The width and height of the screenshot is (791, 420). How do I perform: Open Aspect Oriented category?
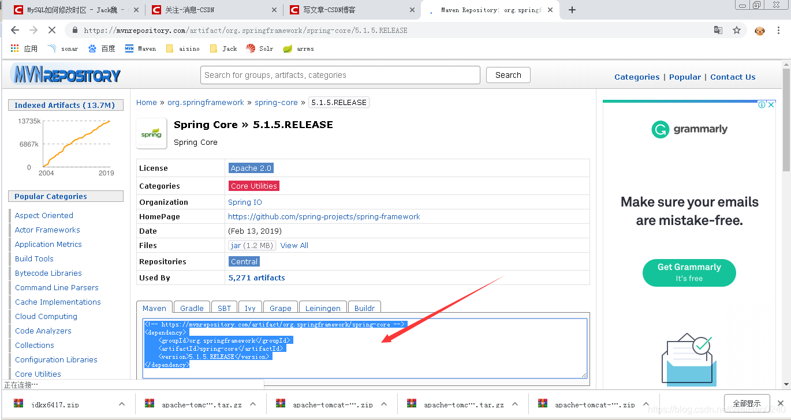44,215
